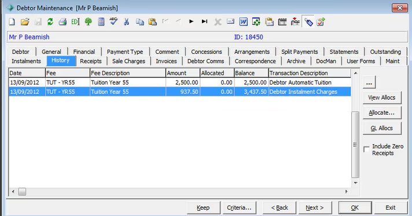
Task: Open the Invoices tab
Action: (166, 61)
